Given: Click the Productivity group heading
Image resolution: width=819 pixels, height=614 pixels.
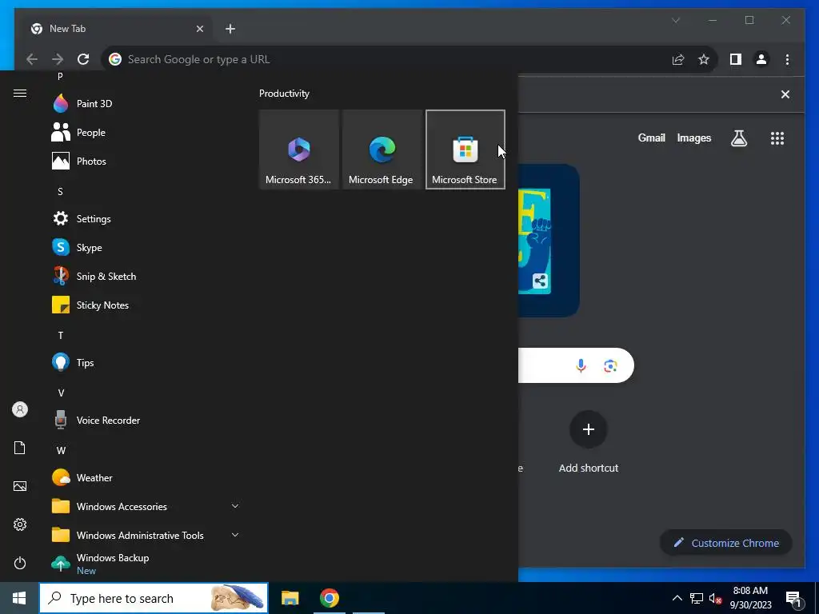Looking at the screenshot, I should click(x=284, y=94).
